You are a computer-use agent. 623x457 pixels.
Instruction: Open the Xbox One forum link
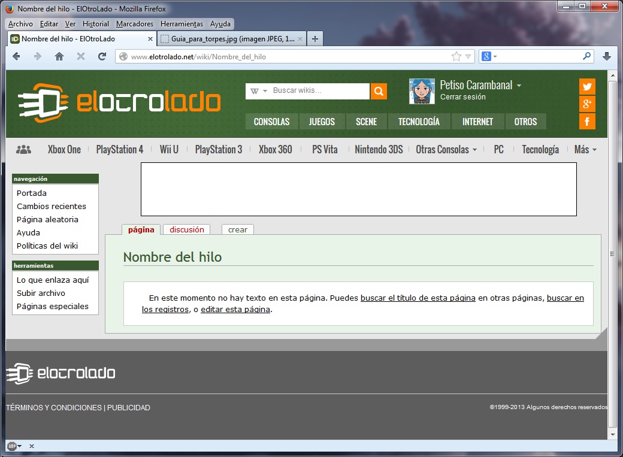coord(64,149)
